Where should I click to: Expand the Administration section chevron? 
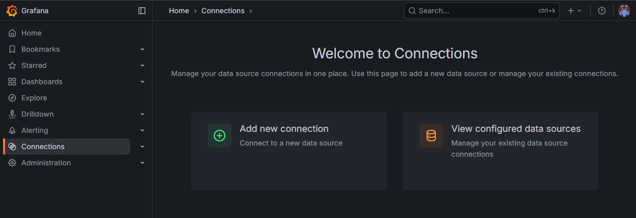(142, 163)
